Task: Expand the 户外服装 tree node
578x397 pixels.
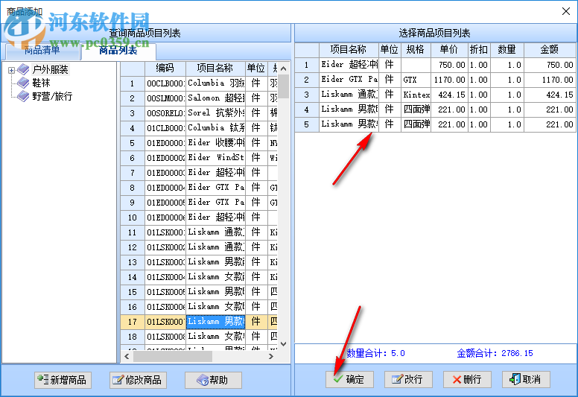Action: [x=11, y=70]
